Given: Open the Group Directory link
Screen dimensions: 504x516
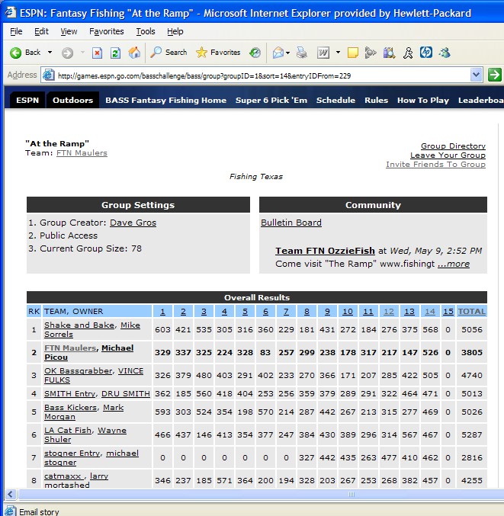Looking at the screenshot, I should pos(453,146).
